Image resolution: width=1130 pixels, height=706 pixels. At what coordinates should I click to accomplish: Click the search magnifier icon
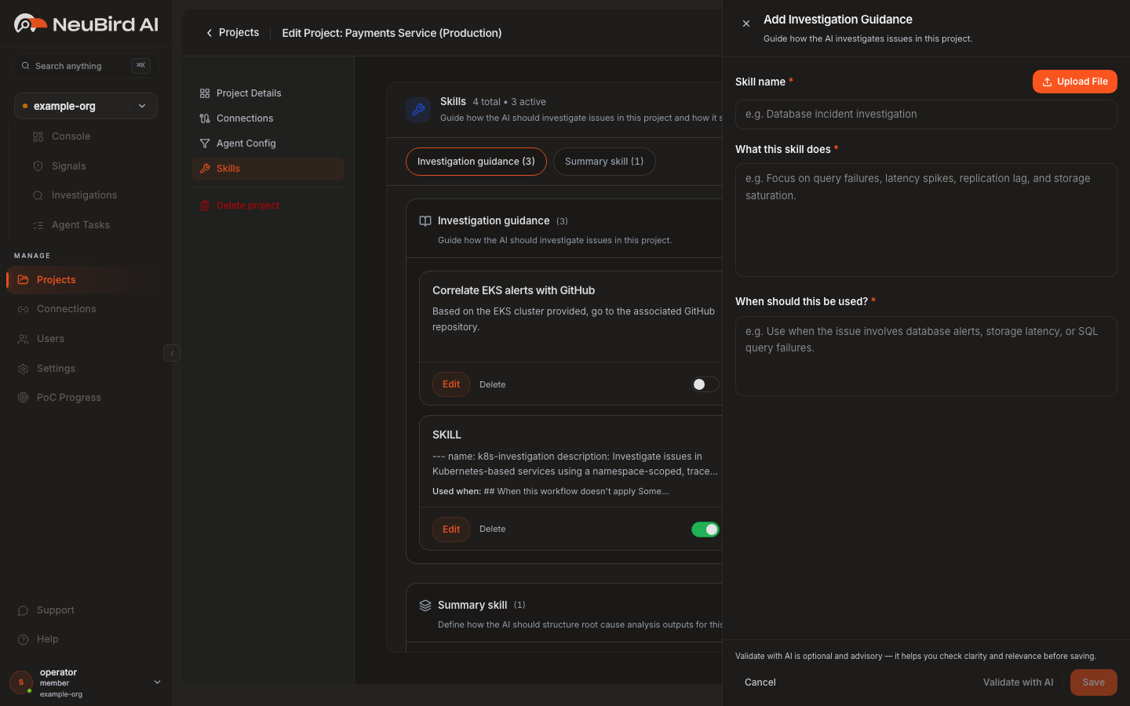click(x=26, y=66)
